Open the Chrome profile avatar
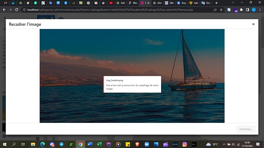The width and height of the screenshot is (264, 148). (254, 10)
